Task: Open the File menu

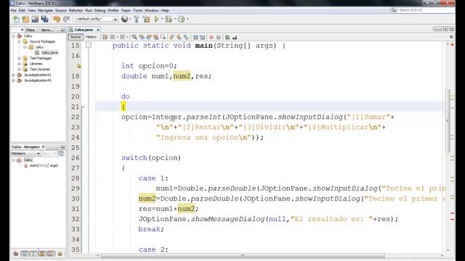Action: (14, 10)
